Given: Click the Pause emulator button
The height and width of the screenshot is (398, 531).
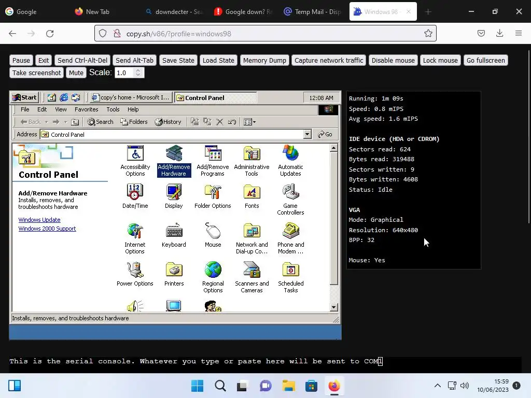Looking at the screenshot, I should point(21,60).
